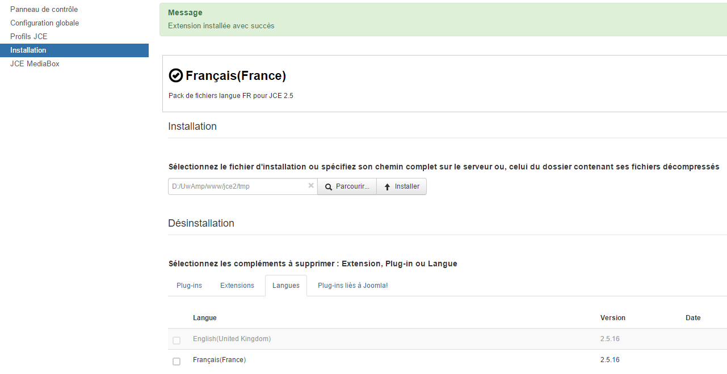This screenshot has height=374, width=727.
Task: Check the English(United Kingdom) checkbox
Action: 177,341
